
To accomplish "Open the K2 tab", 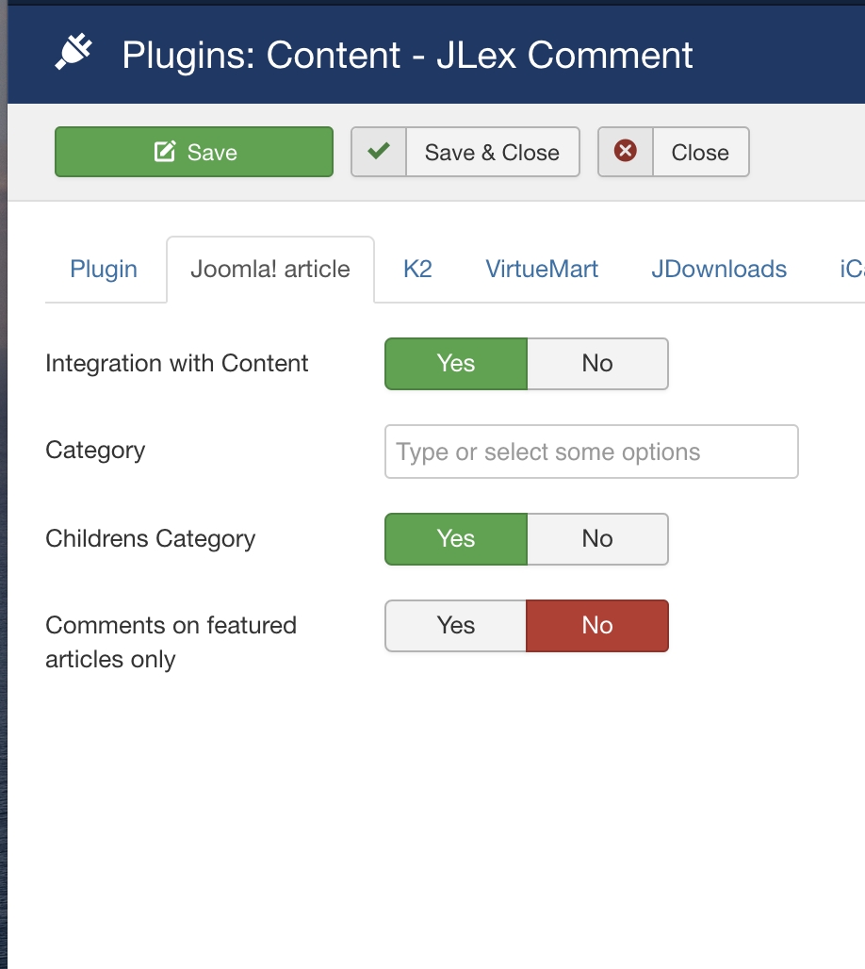I will pyautogui.click(x=417, y=269).
